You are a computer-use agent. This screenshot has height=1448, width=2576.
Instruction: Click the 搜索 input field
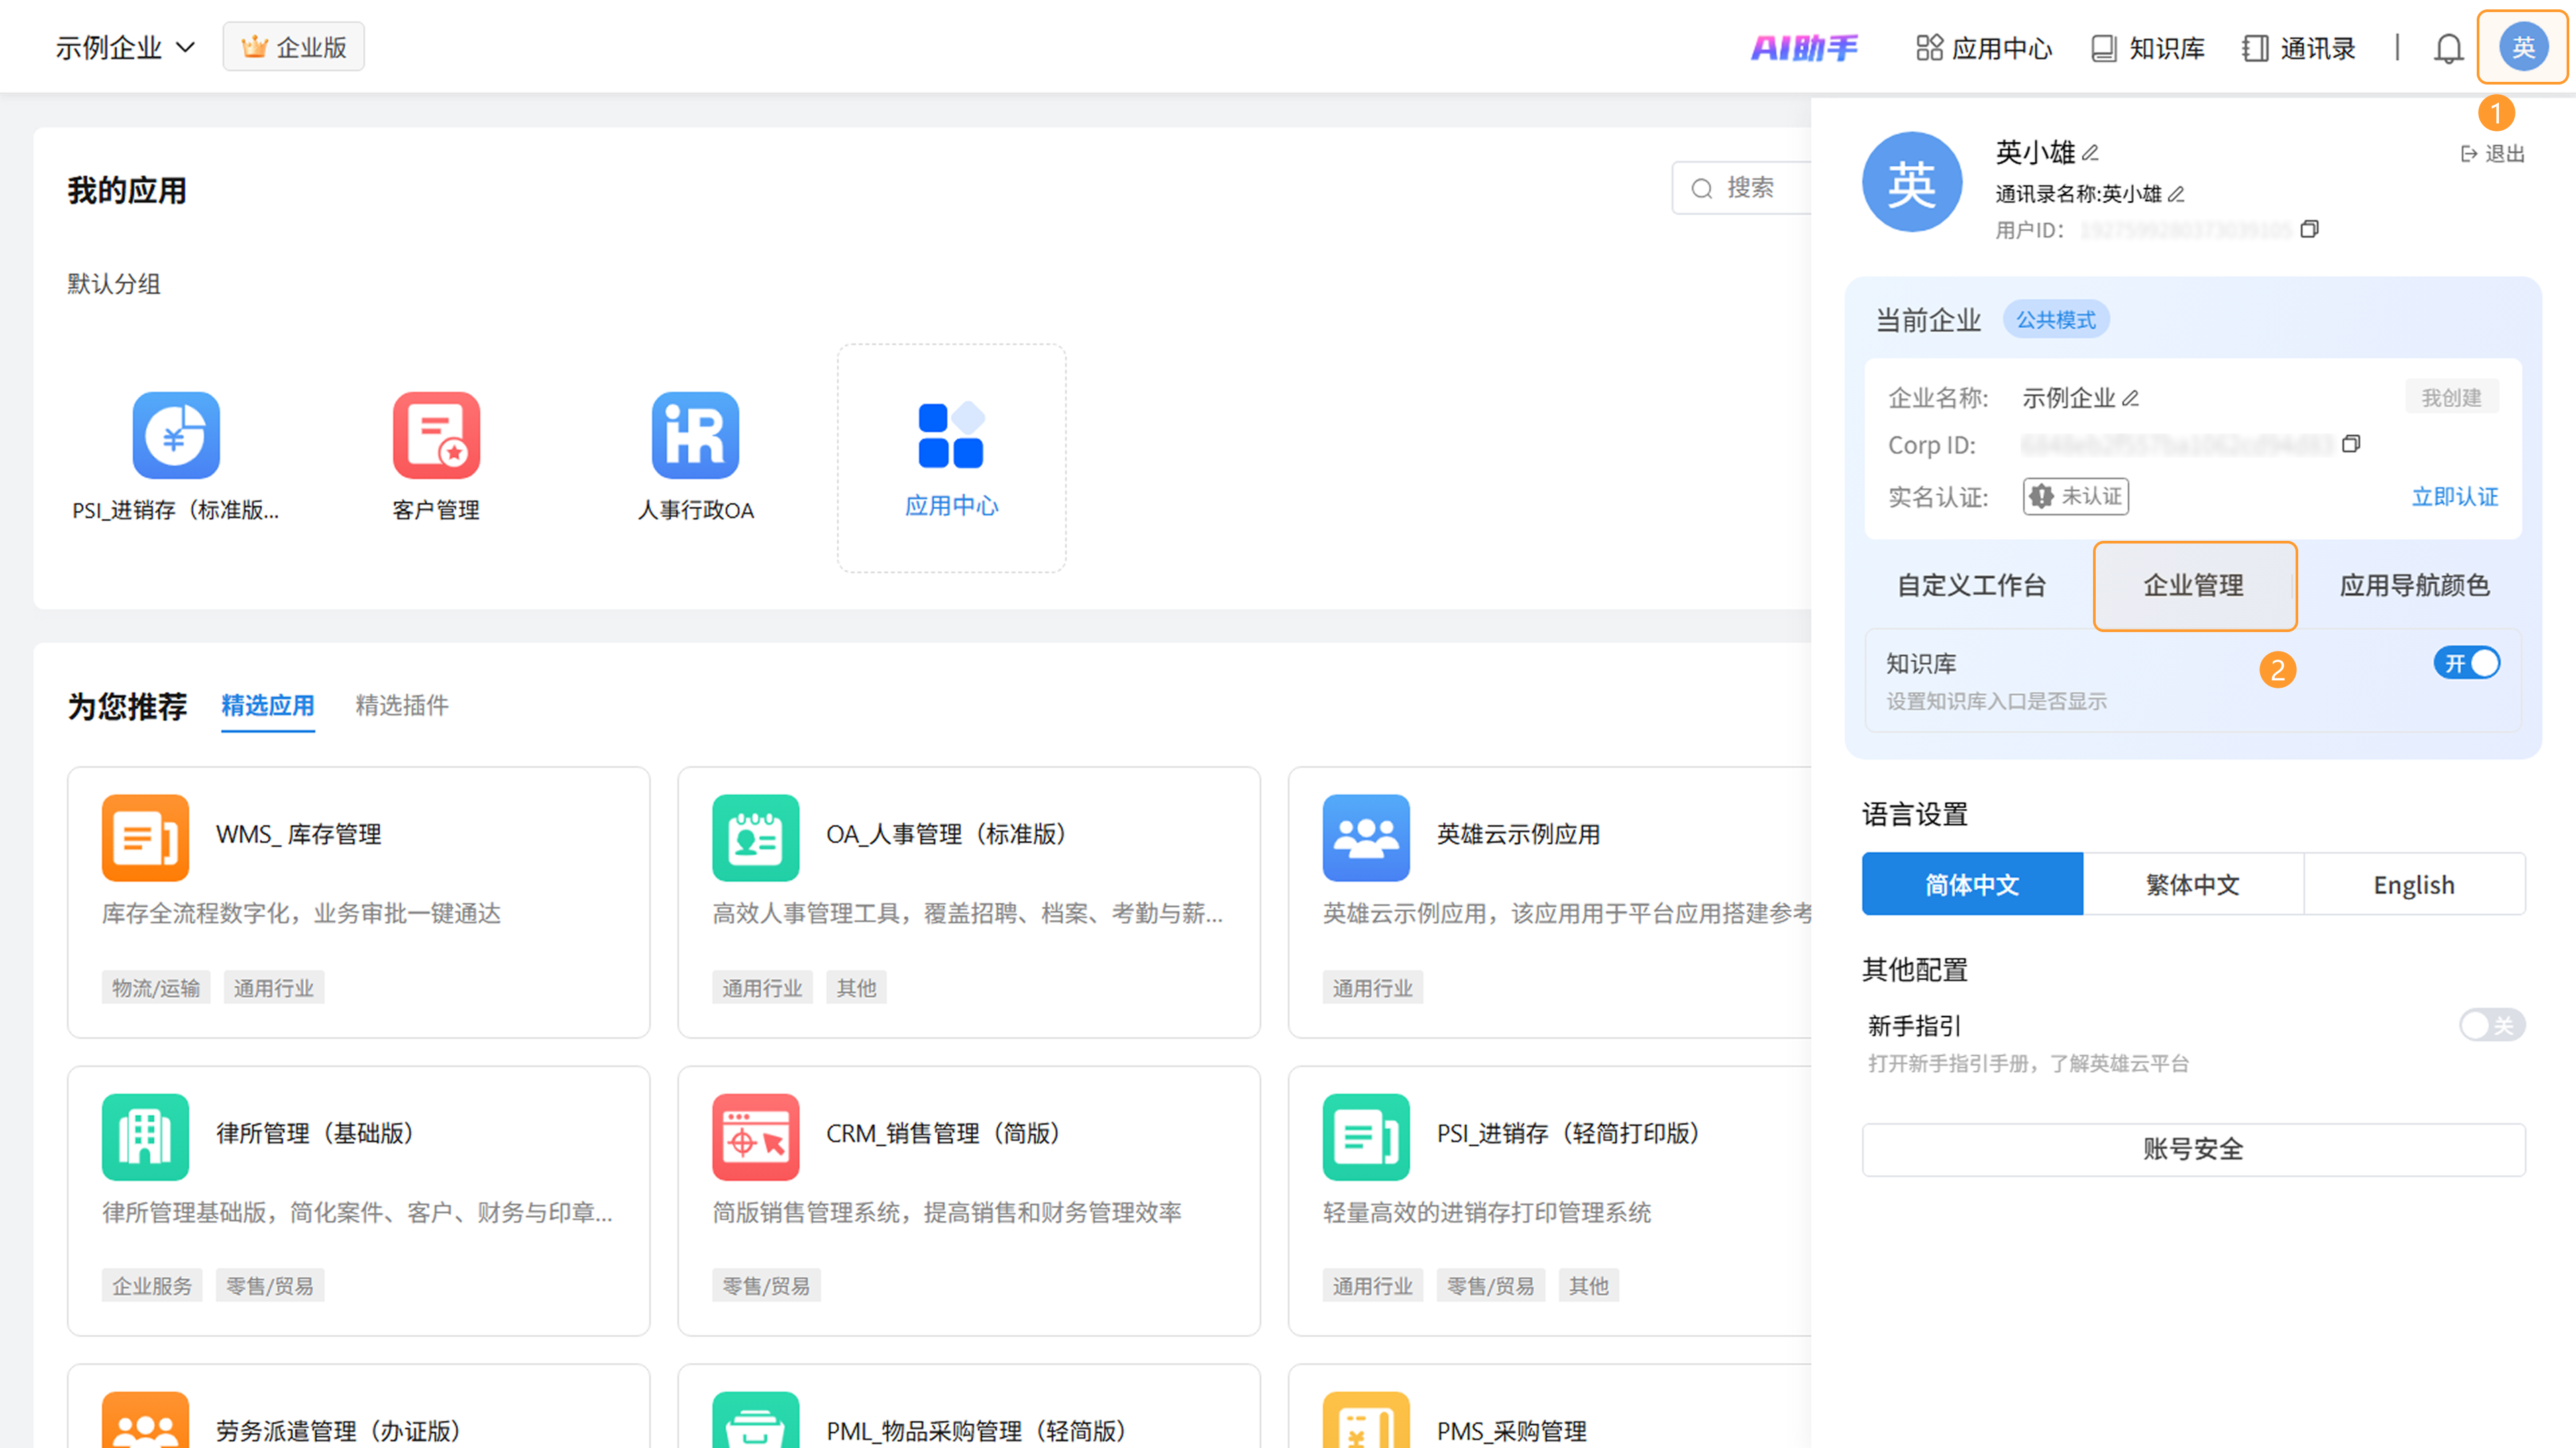tap(1760, 188)
